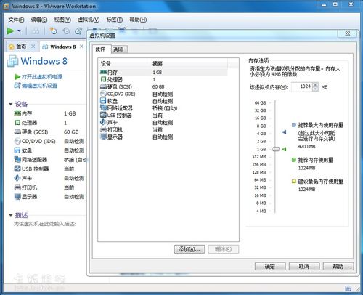Open the 标签(T) menu

coord(115,20)
